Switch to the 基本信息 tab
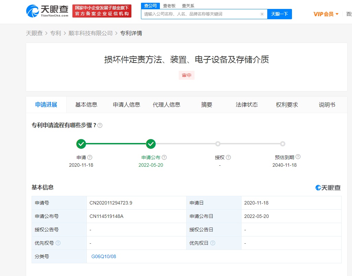Image resolution: width=352 pixels, height=276 pixels. [x=86, y=104]
